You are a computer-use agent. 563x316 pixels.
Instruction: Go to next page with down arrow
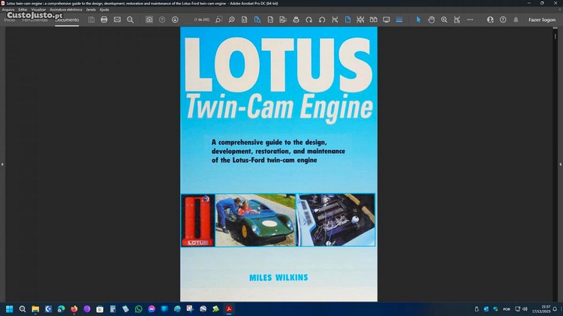(175, 20)
